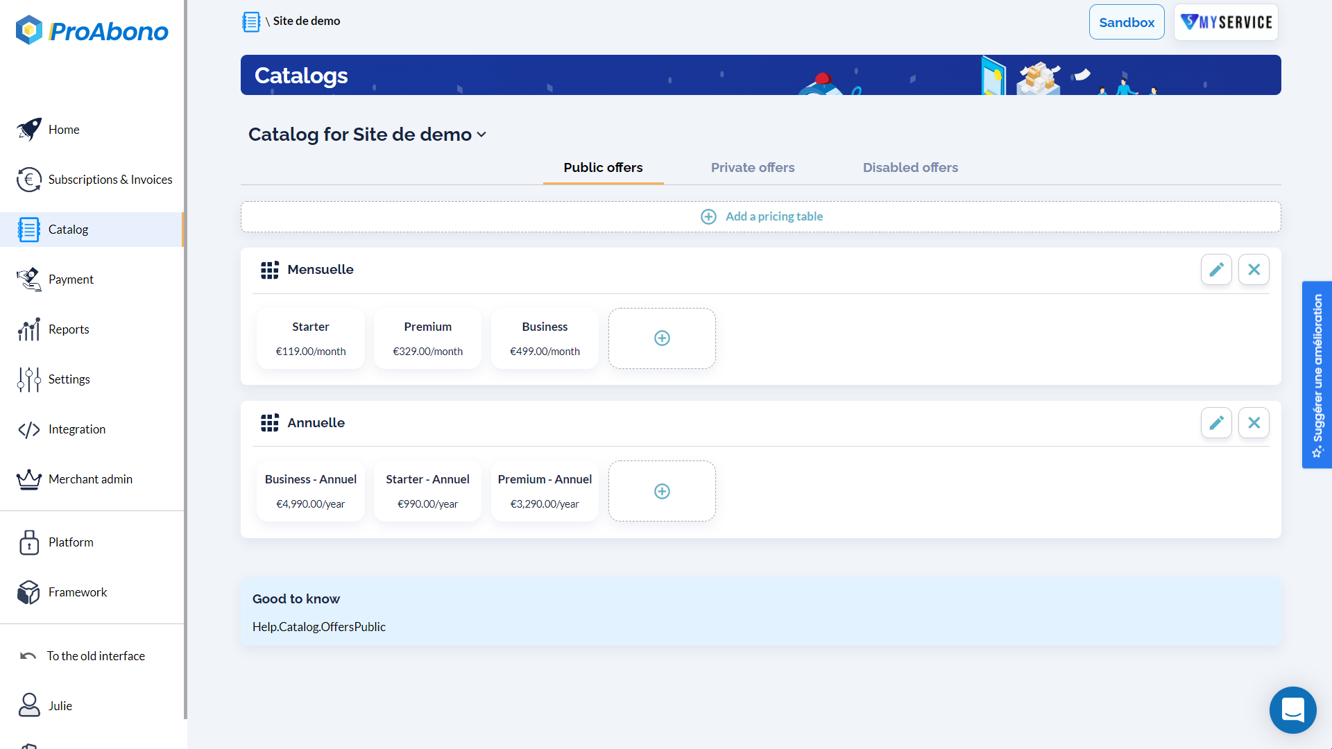
Task: Click the plus icon in Mensuelle table
Action: pos(662,338)
